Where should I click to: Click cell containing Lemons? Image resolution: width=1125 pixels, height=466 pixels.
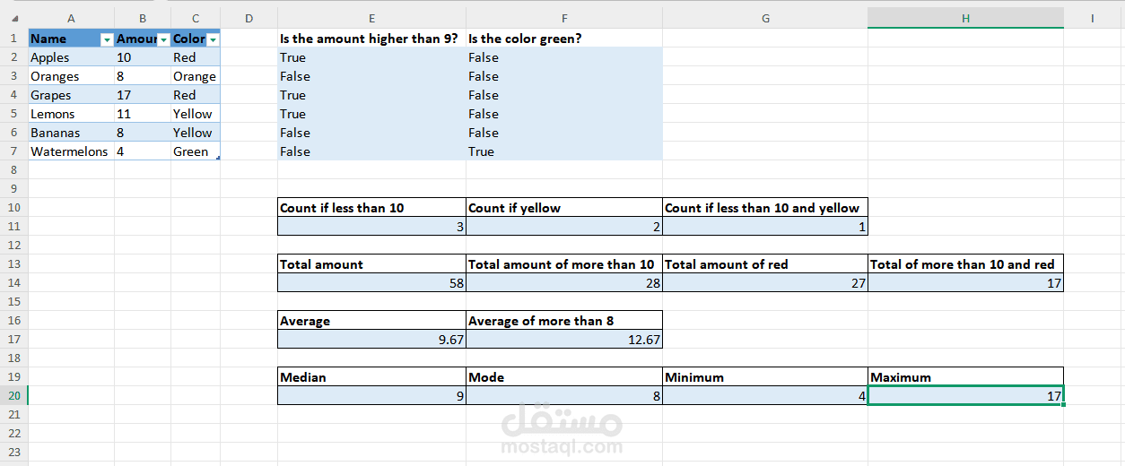(71, 114)
